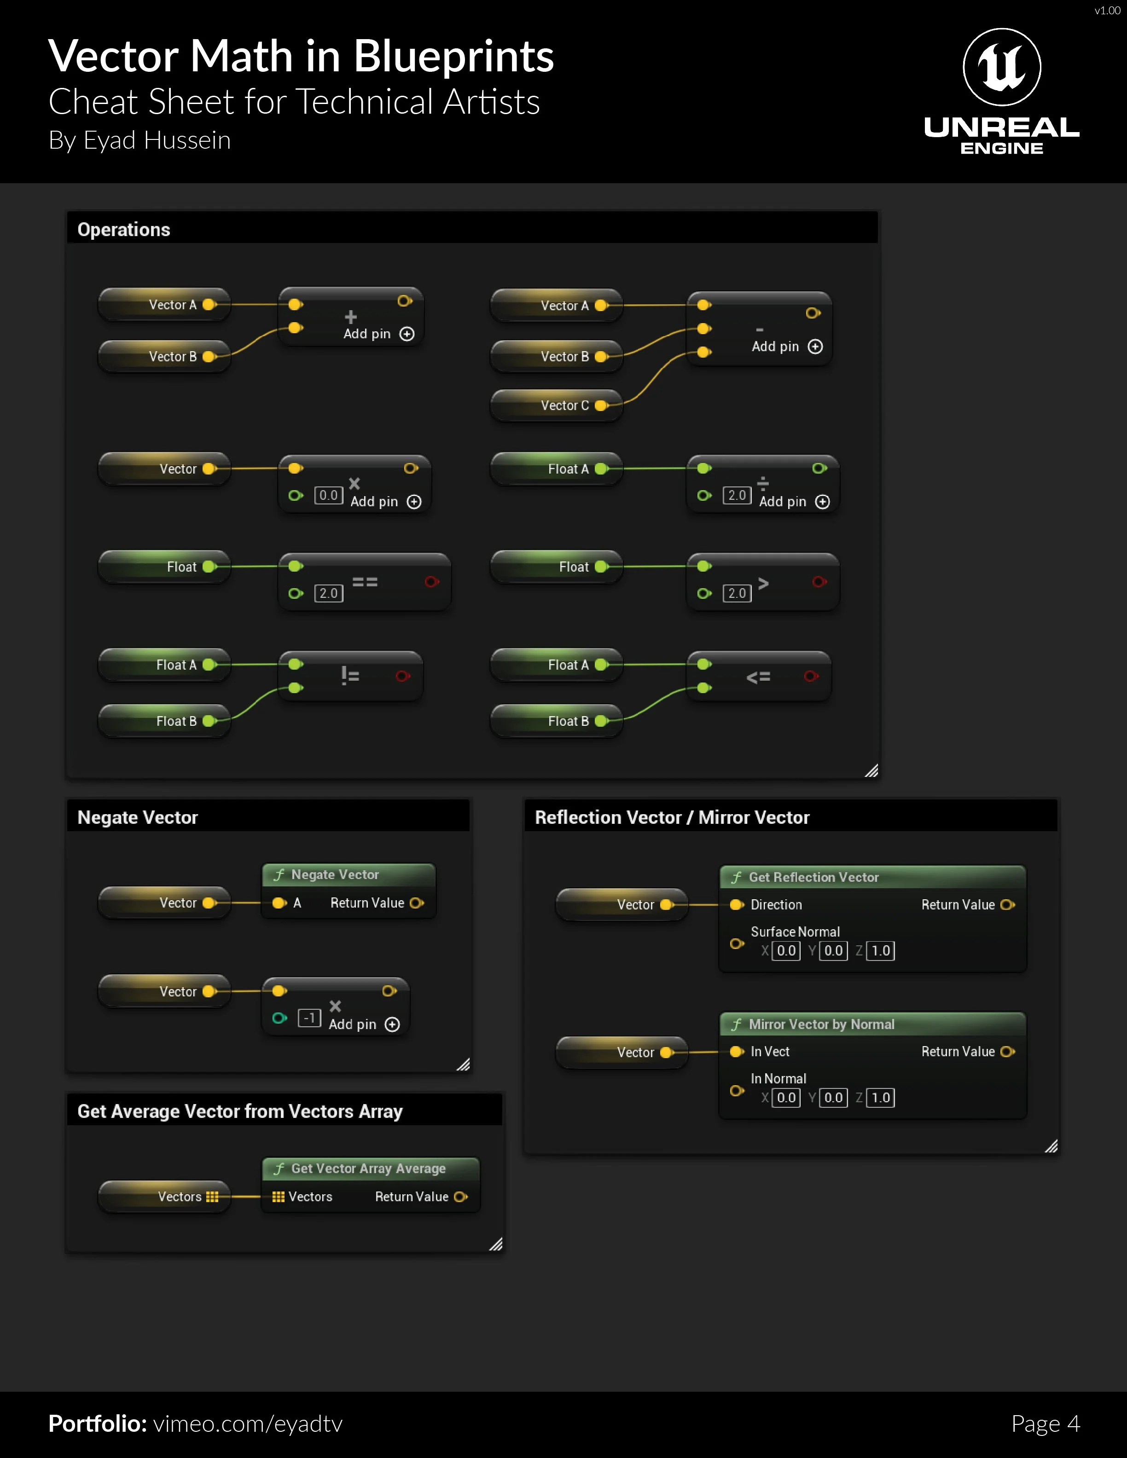The height and width of the screenshot is (1458, 1127).
Task: Click the Add pin plus on the subtract node
Action: tap(815, 347)
